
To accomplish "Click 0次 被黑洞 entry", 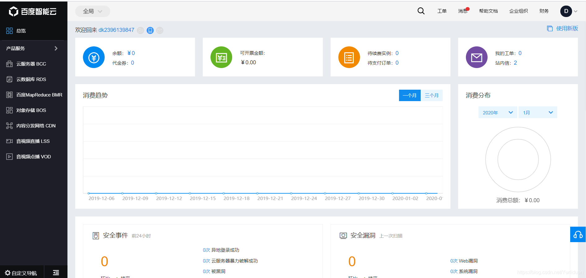I will 214,271.
